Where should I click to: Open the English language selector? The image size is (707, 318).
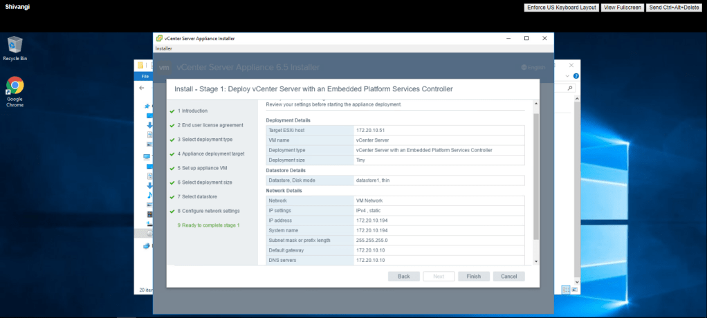(x=533, y=67)
